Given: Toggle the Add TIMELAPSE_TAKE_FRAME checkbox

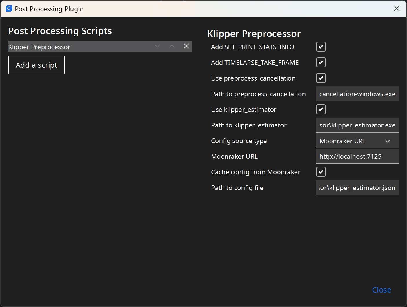Looking at the screenshot, I should [x=321, y=62].
